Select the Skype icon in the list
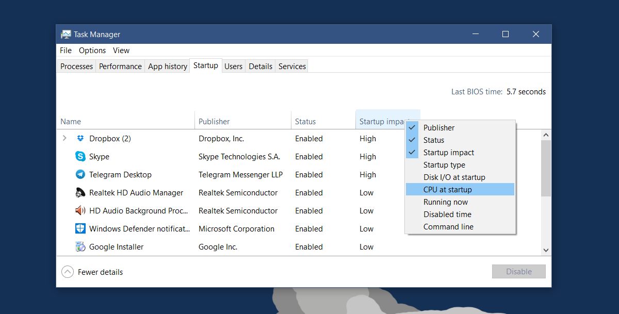Image resolution: width=619 pixels, height=314 pixels. point(80,157)
